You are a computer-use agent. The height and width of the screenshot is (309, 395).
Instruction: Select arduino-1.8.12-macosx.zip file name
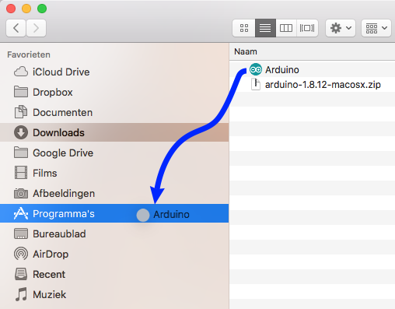(x=323, y=85)
